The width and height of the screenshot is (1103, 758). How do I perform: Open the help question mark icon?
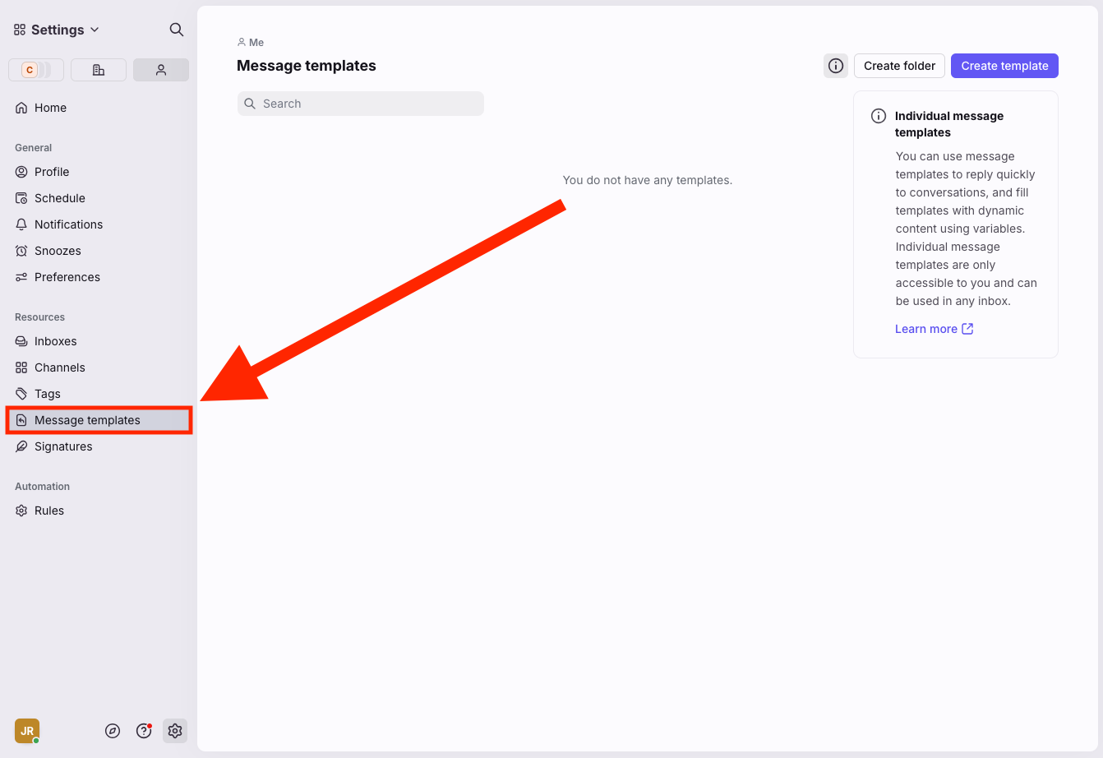coord(144,731)
